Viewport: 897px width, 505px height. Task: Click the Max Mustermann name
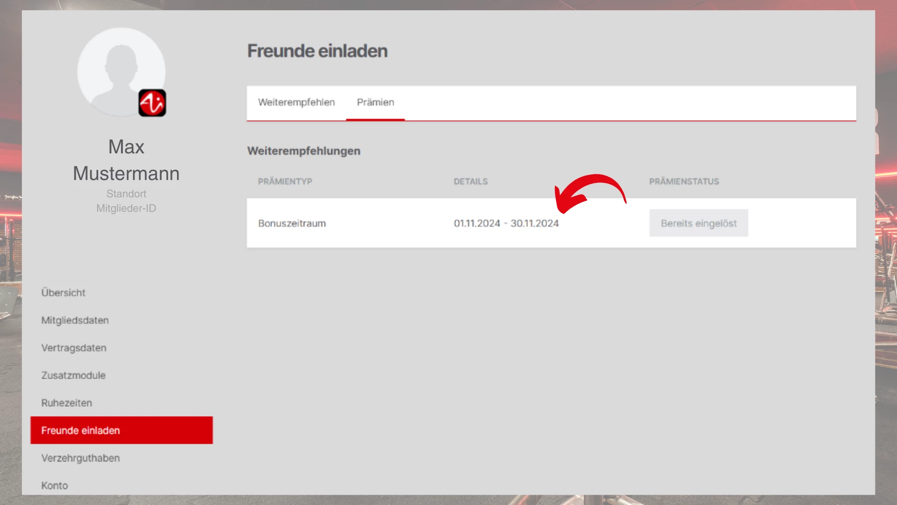pos(126,160)
